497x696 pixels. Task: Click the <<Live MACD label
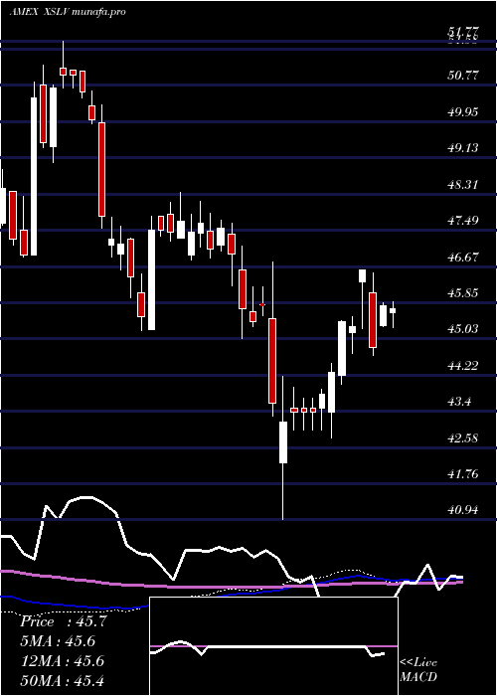(418, 670)
